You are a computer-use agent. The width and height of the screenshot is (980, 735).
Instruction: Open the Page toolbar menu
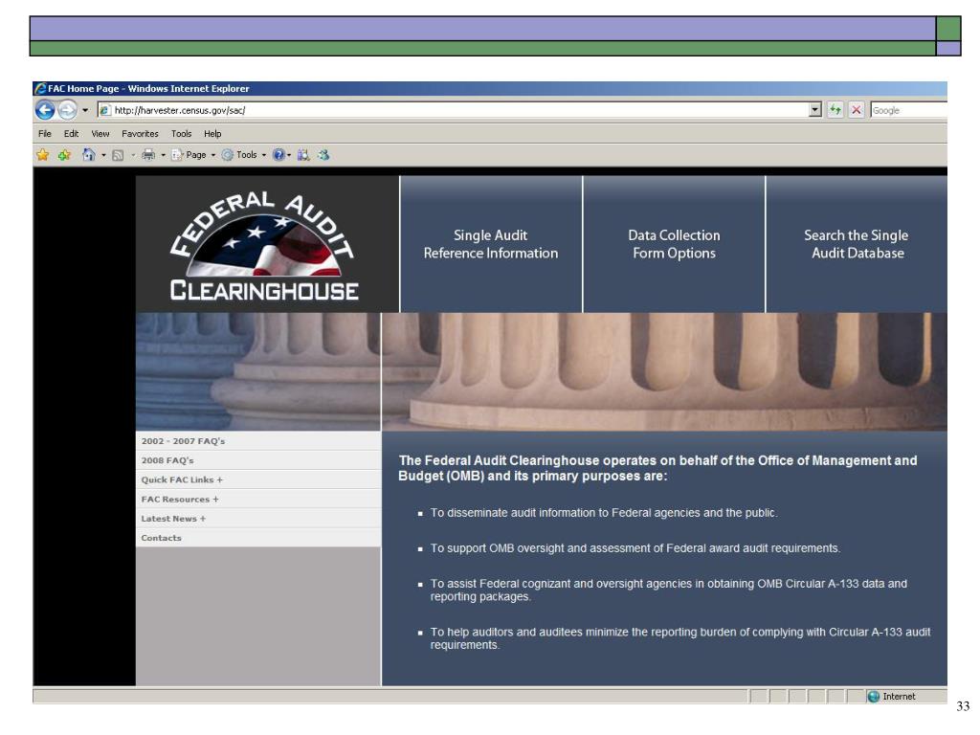(x=193, y=155)
